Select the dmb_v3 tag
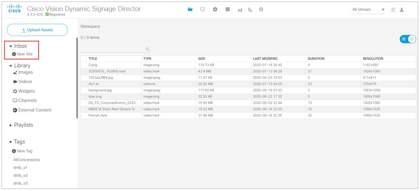420x191 pixels. coord(20,183)
